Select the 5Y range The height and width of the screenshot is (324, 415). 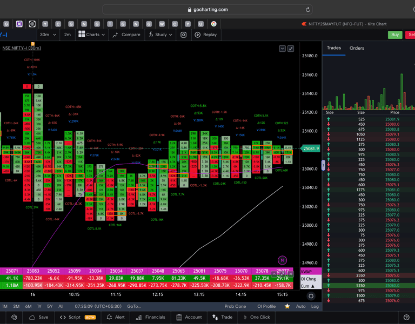(x=50, y=306)
